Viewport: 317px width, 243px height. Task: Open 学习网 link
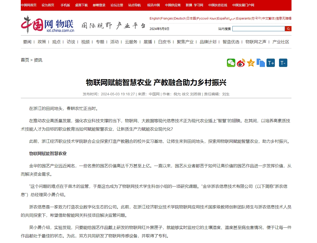(x=199, y=5)
